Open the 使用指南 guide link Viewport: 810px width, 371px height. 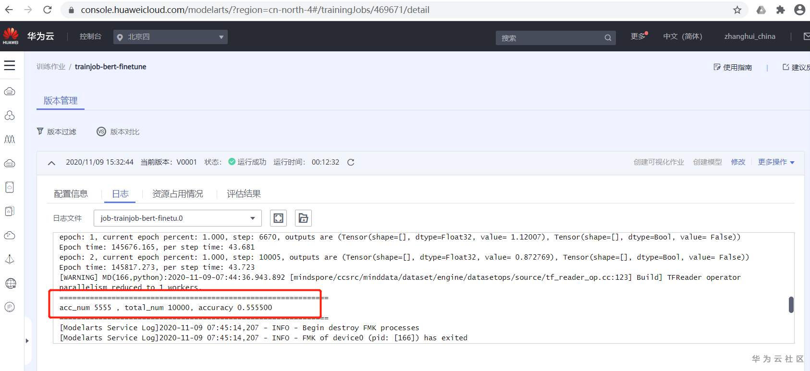point(733,67)
